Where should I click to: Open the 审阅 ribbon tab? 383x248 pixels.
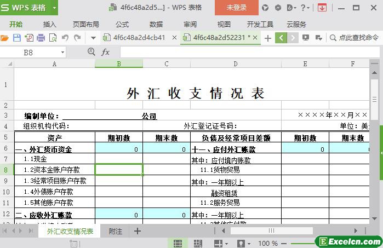(190, 25)
